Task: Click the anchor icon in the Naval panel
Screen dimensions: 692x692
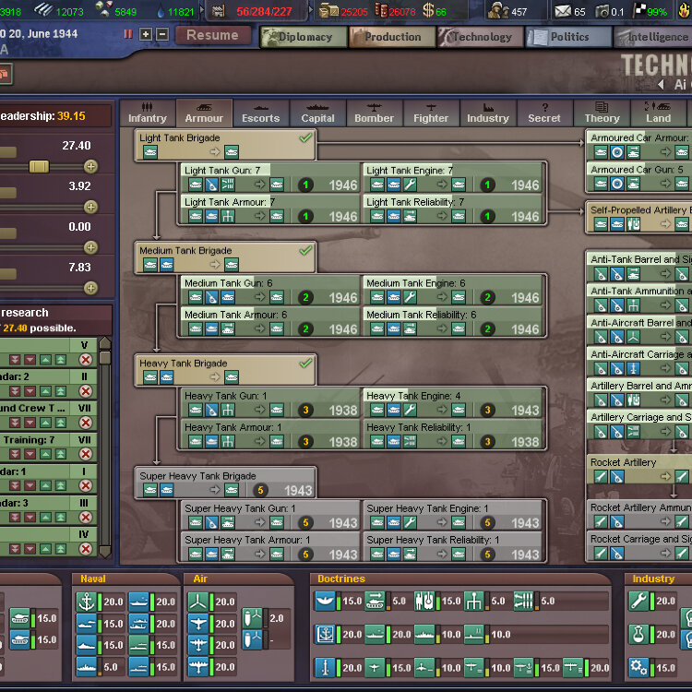Action: [87, 602]
